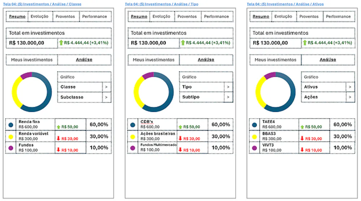Select Meus investimentos in Ativos screen
Viewport: 361px width, 201px height.
click(275, 60)
